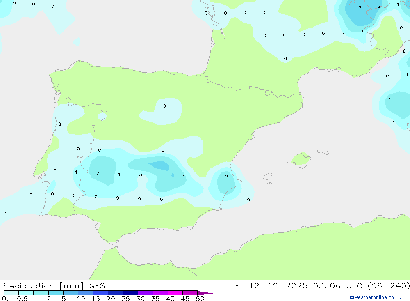Viewport: 410px width, 301px height.
Task: Click the 'GFS' model label
Action: [x=97, y=286]
